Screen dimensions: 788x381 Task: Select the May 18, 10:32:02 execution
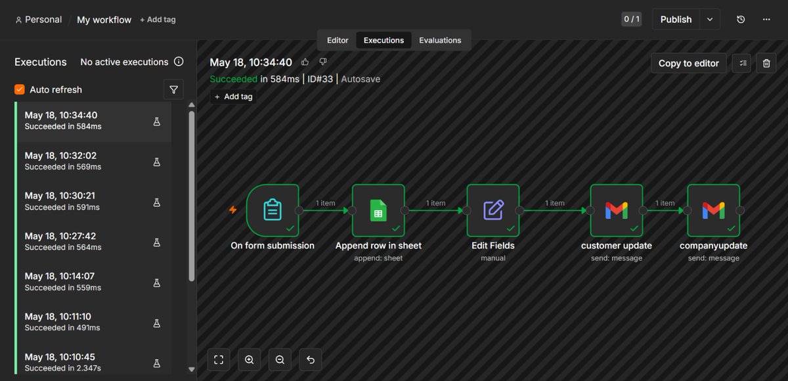pos(93,162)
